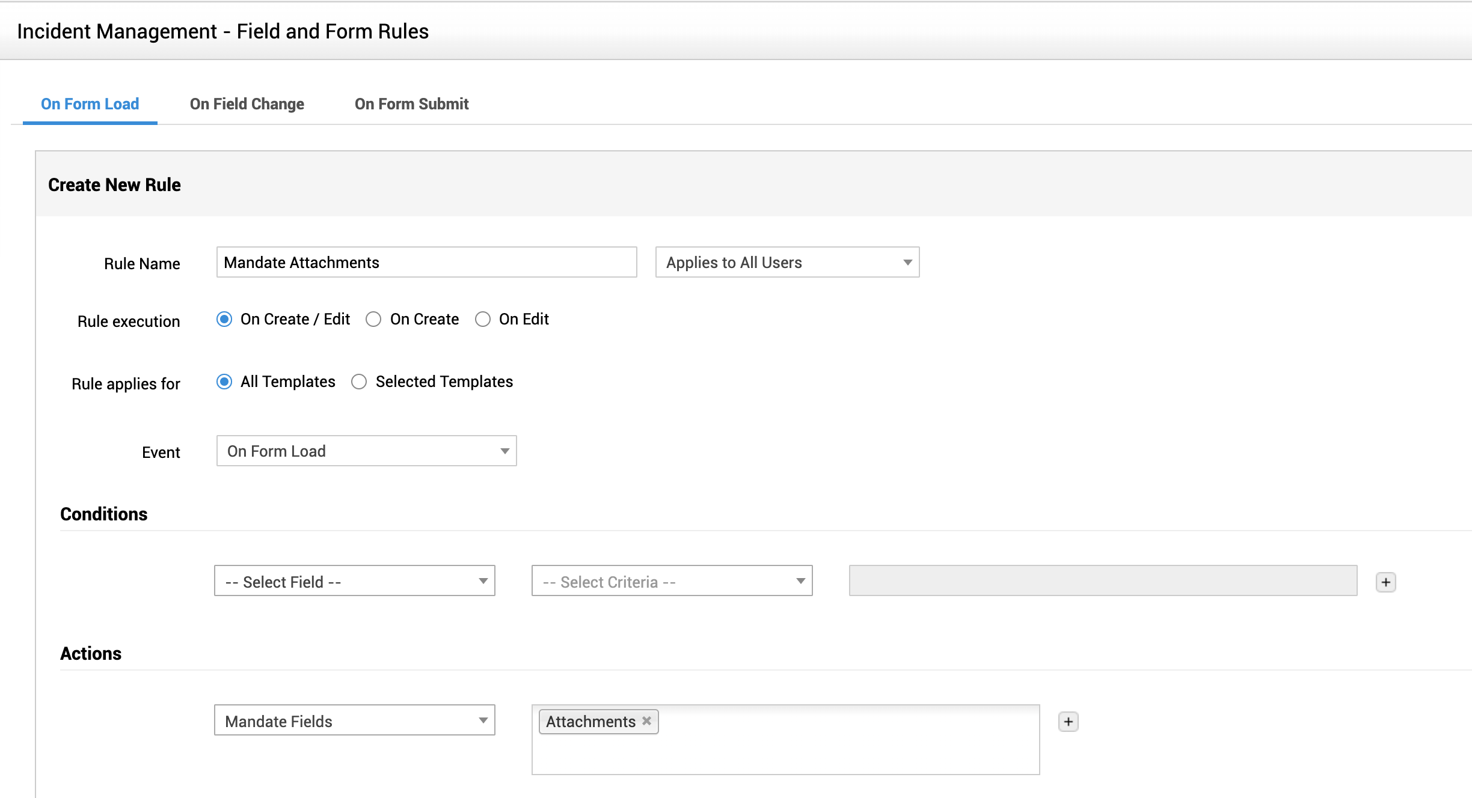Select On Create radio option
Image resolution: width=1472 pixels, height=798 pixels.
point(373,319)
